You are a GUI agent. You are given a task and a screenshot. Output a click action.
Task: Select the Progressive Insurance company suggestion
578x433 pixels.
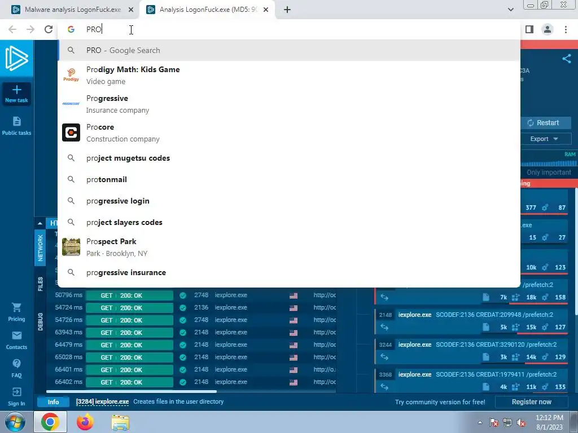[289, 104]
